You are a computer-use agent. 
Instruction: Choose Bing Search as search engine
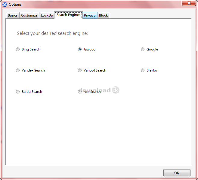(18, 50)
